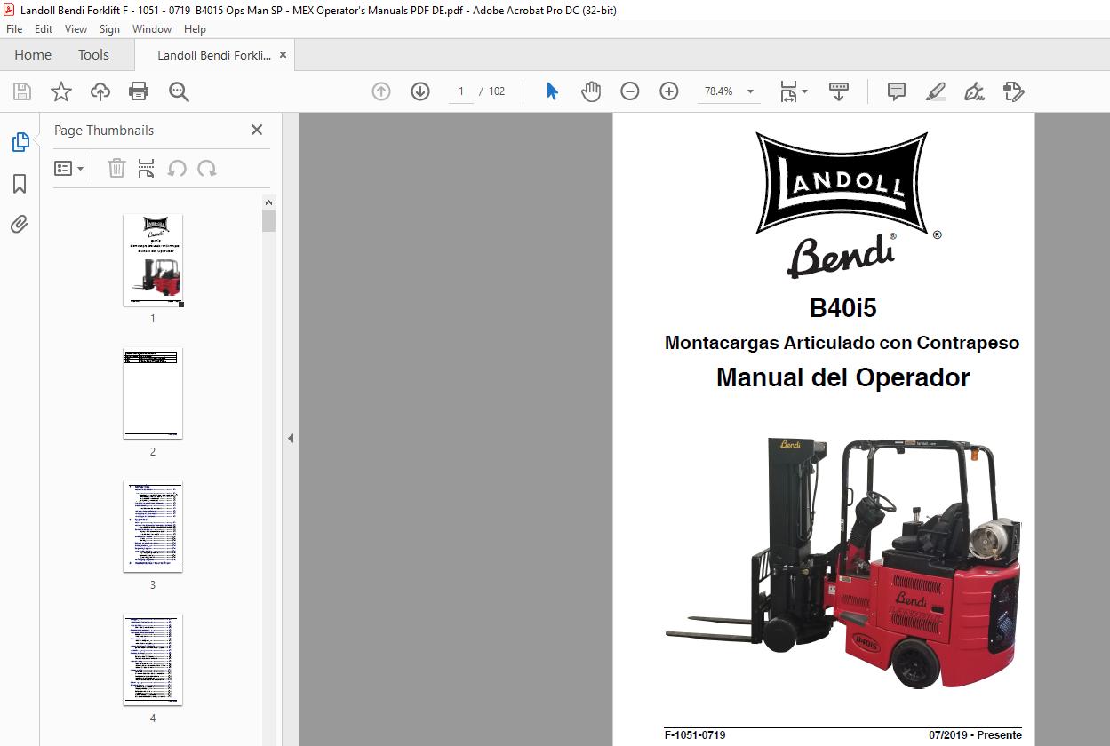The height and width of the screenshot is (746, 1110).
Task: Click the 'B40i5' model heading
Action: [x=842, y=309]
